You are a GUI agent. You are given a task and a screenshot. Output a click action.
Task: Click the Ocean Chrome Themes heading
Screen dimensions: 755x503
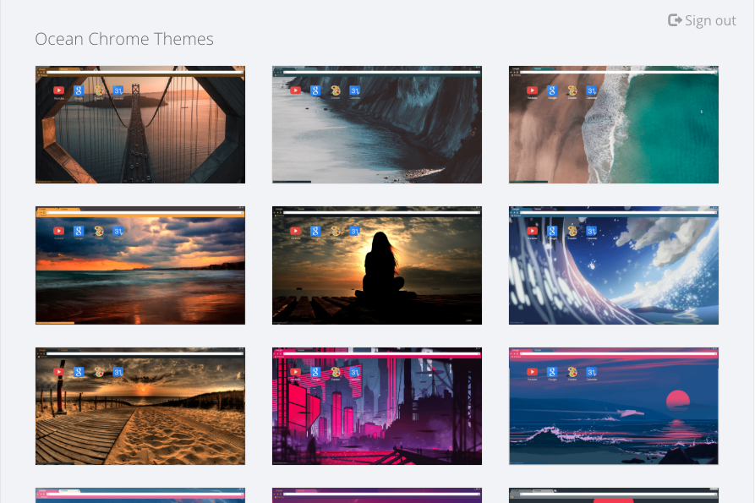coord(124,39)
